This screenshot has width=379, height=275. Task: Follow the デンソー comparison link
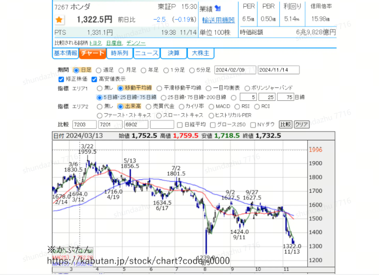click(x=136, y=43)
